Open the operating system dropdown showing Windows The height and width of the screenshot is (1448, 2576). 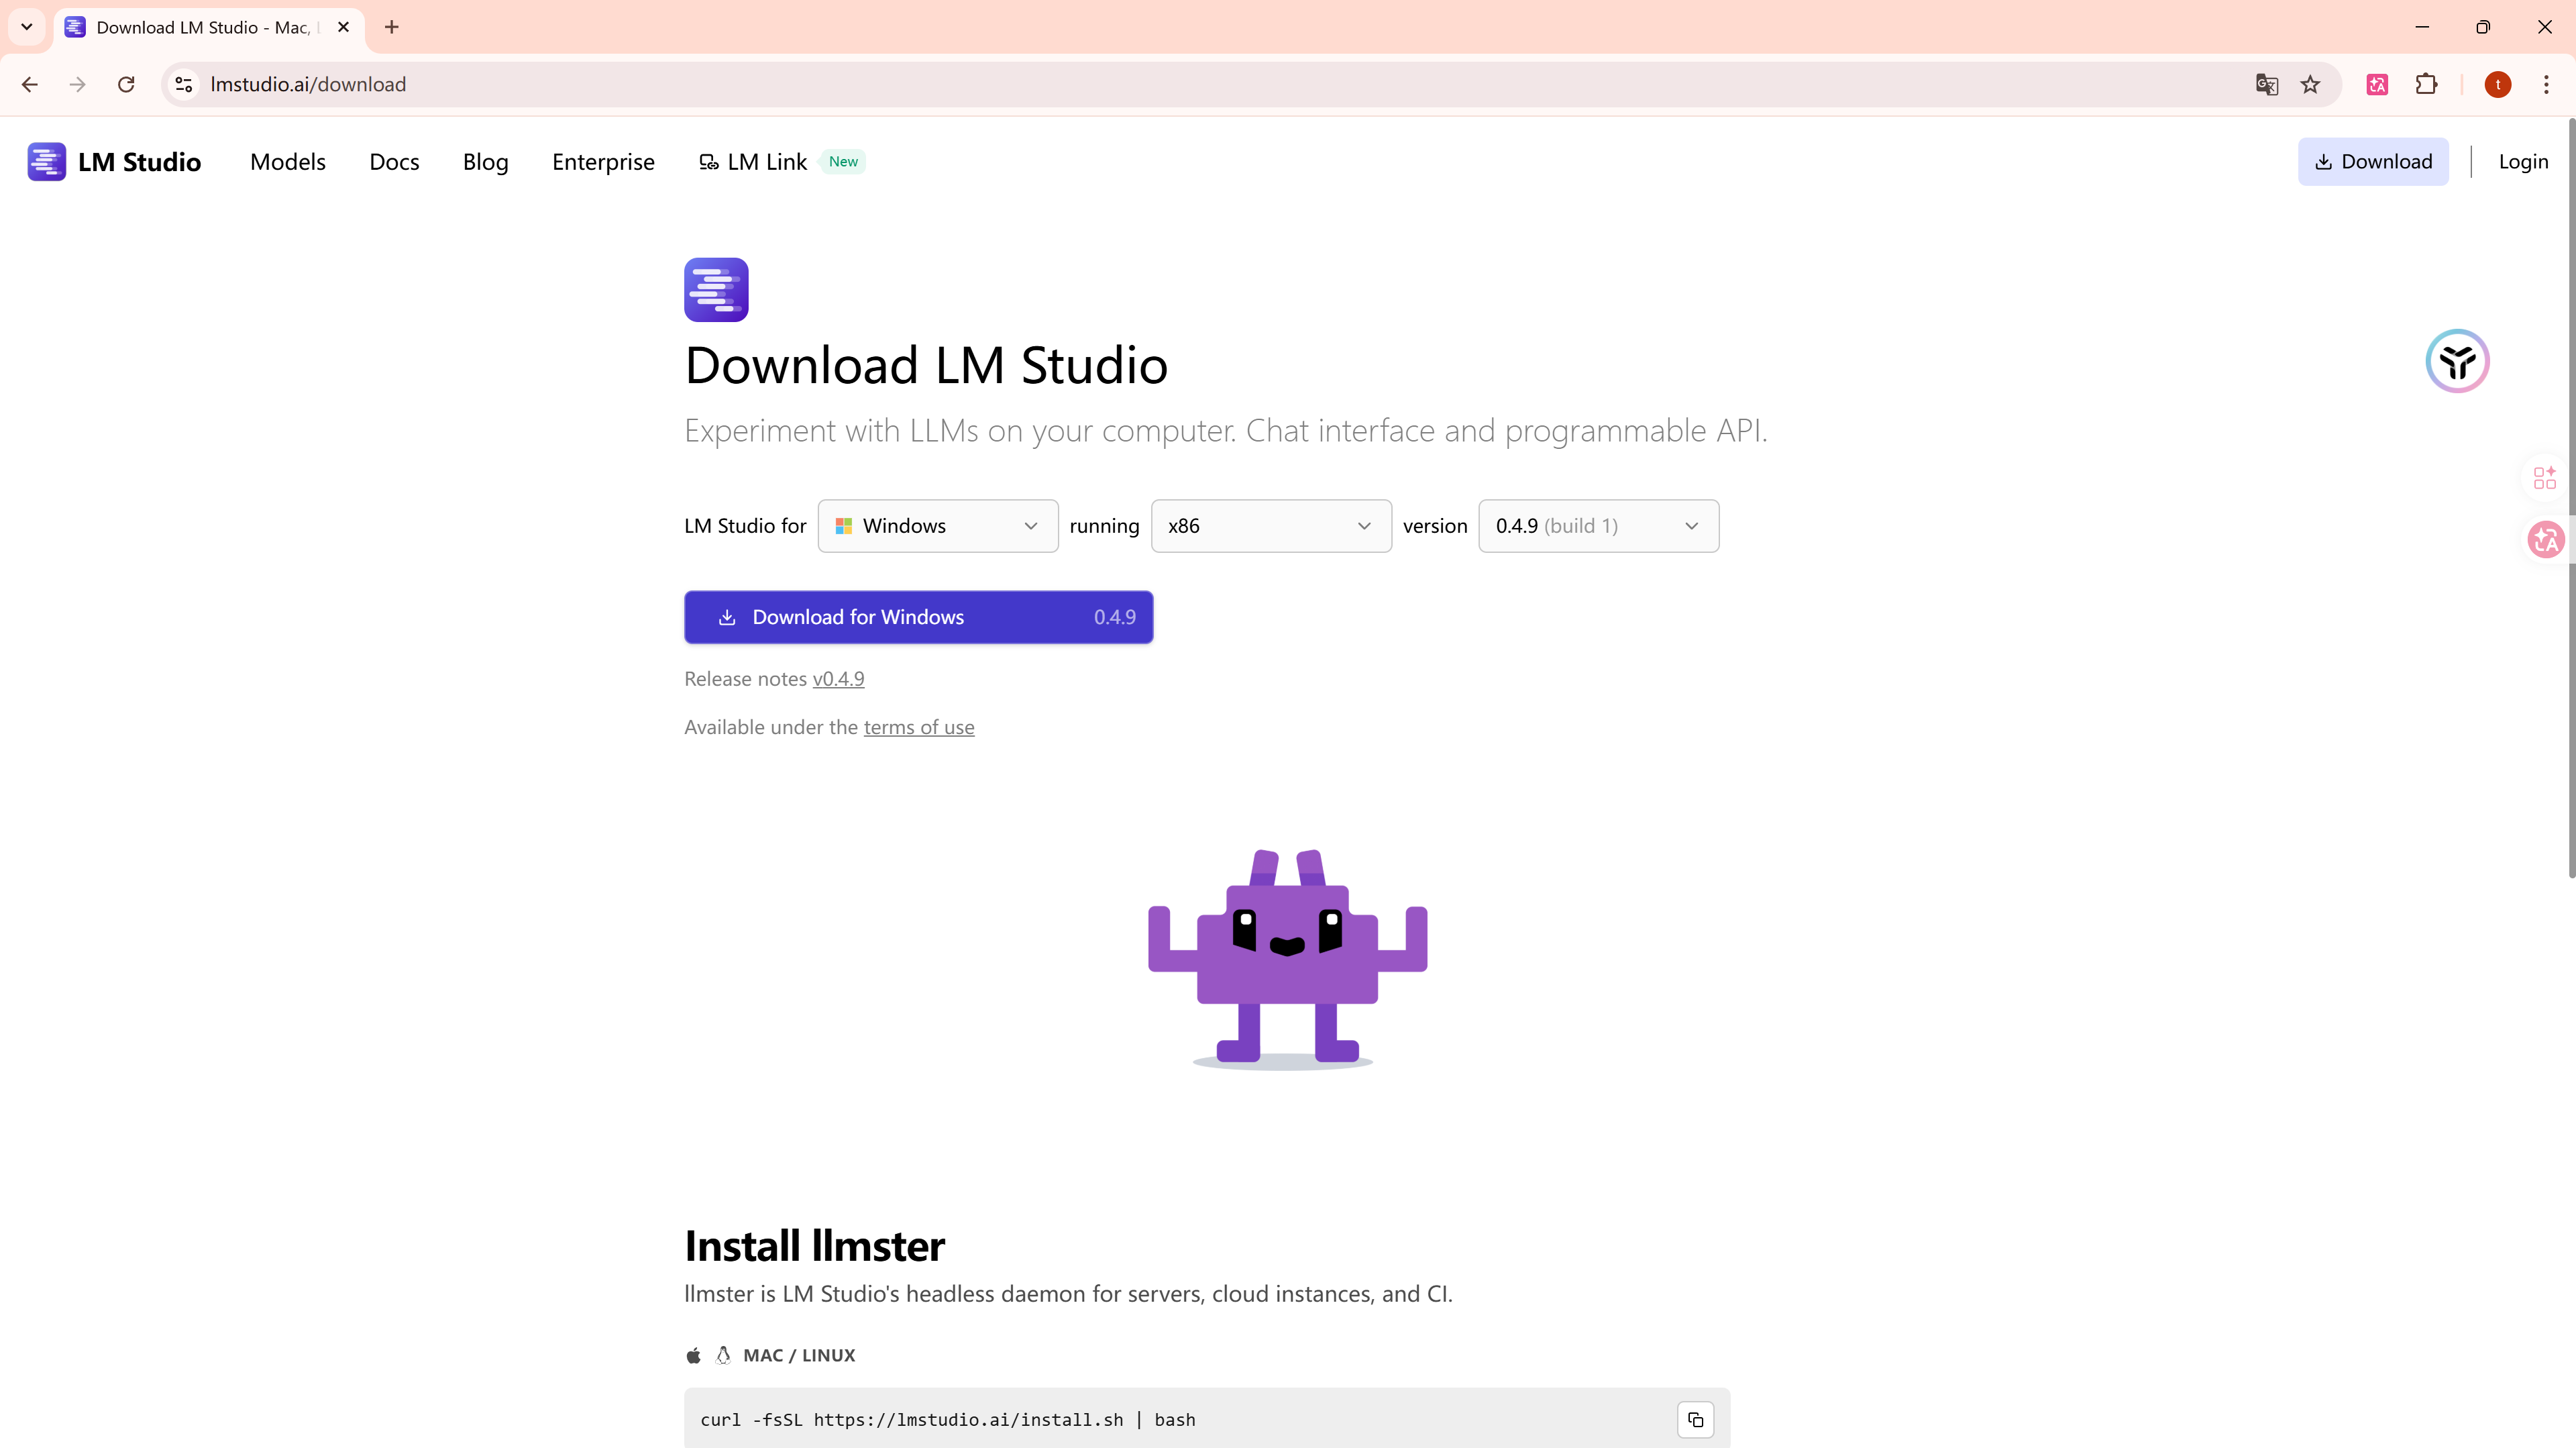[938, 526]
